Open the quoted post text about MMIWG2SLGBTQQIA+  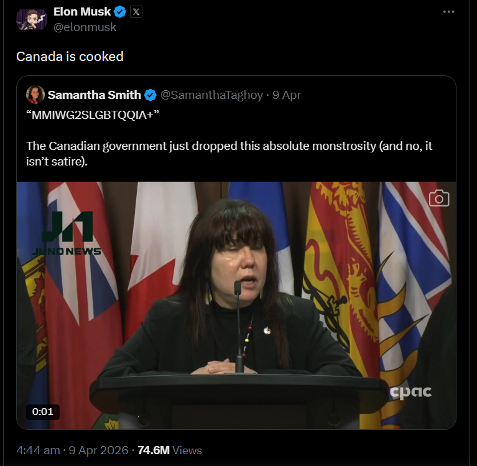coord(229,152)
